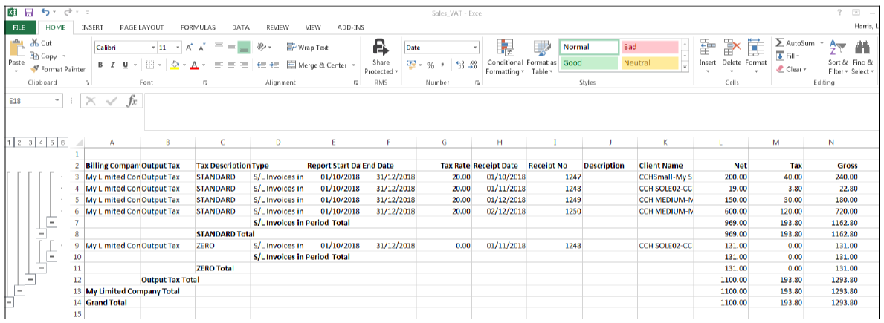Open the font size 11 dropdown
The width and height of the screenshot is (884, 323).
coord(178,48)
